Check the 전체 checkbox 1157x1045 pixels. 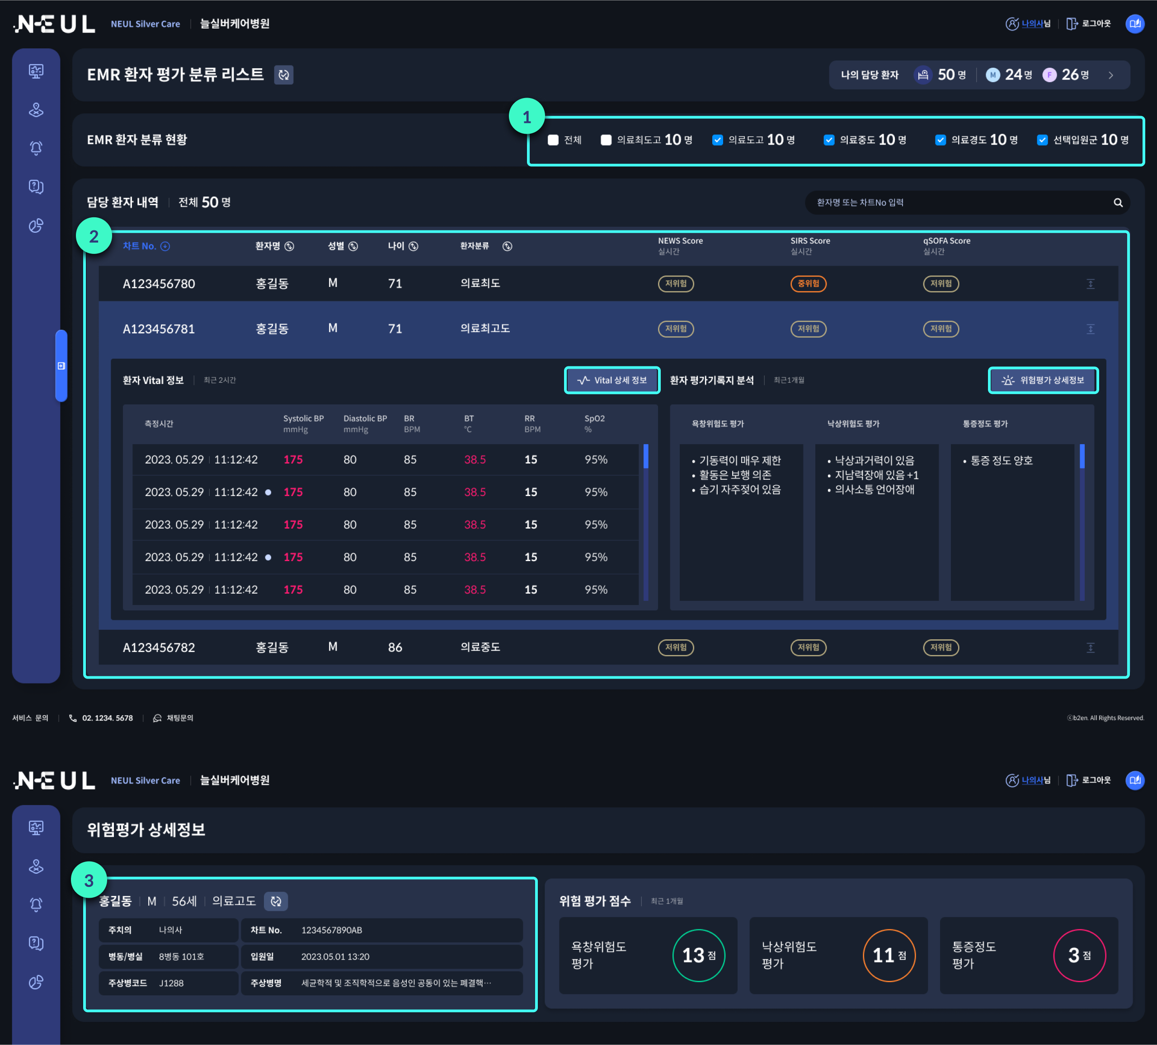(553, 140)
